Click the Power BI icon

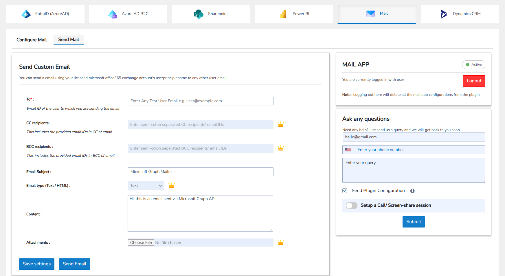click(283, 14)
